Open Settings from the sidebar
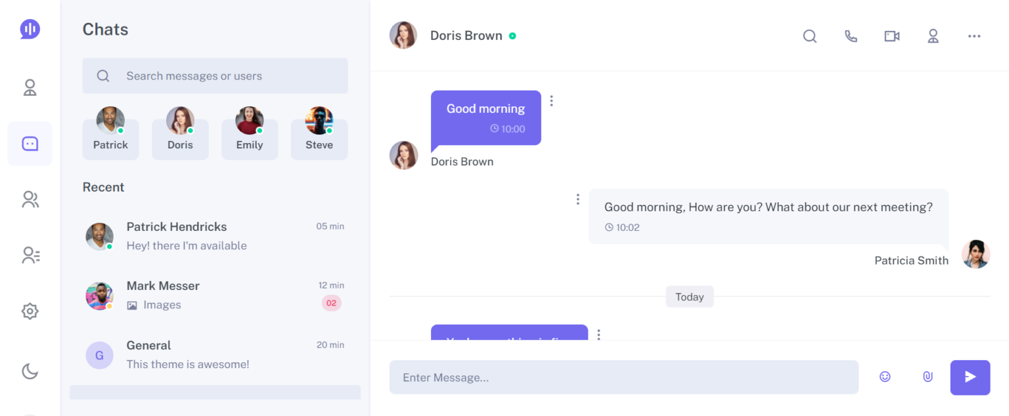The height and width of the screenshot is (416, 1009). tap(30, 311)
